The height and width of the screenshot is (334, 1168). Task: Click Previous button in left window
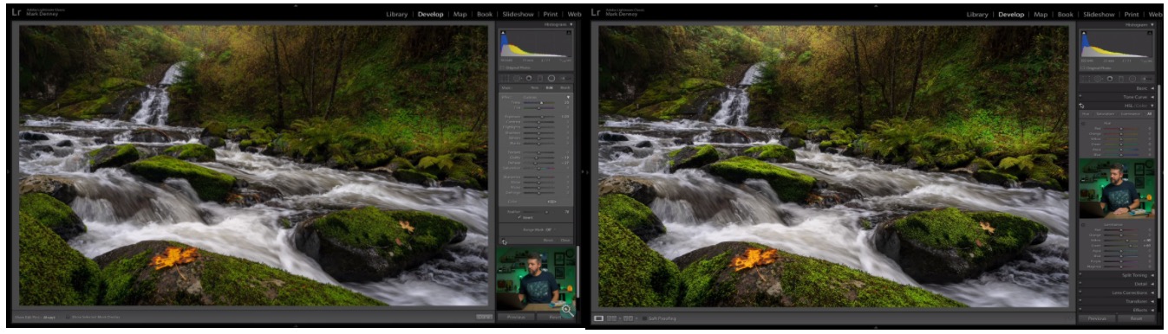pos(517,317)
